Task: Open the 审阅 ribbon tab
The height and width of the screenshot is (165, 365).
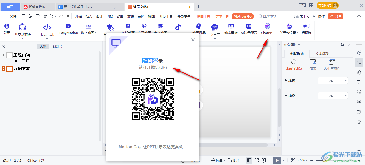Action: tap(141, 16)
